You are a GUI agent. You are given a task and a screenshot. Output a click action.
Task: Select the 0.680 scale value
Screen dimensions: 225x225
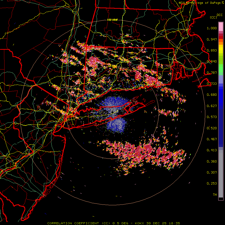pos(212,95)
